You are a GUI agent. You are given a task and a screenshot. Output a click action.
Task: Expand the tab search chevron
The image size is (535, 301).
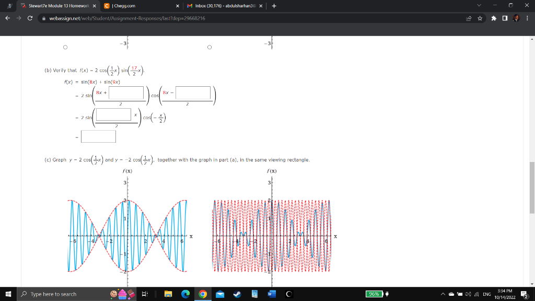(479, 5)
